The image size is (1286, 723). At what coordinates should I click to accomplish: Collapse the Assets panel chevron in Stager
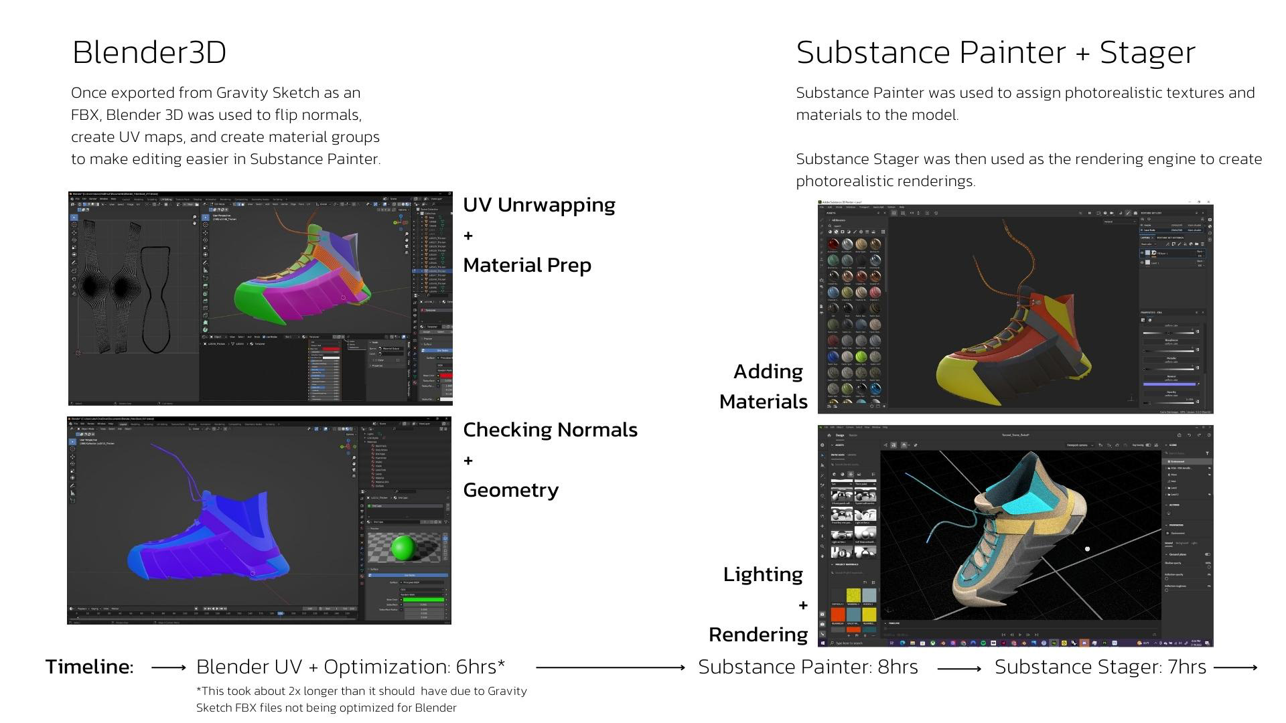coord(832,445)
